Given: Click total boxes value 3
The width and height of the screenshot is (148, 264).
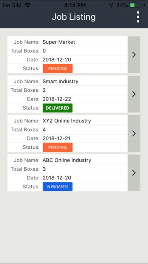Looking at the screenshot, I should tap(44, 169).
